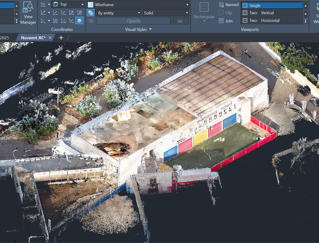
Task: Toggle the By entity materials button
Action: point(91,13)
